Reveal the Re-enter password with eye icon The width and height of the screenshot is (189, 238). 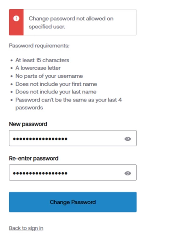point(128,173)
